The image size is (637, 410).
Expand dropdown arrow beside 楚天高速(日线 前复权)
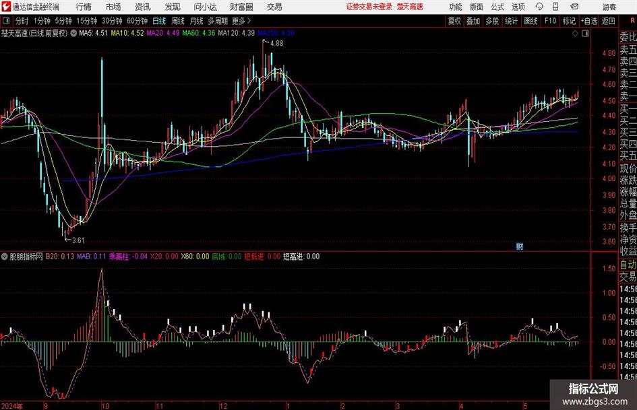pos(73,33)
